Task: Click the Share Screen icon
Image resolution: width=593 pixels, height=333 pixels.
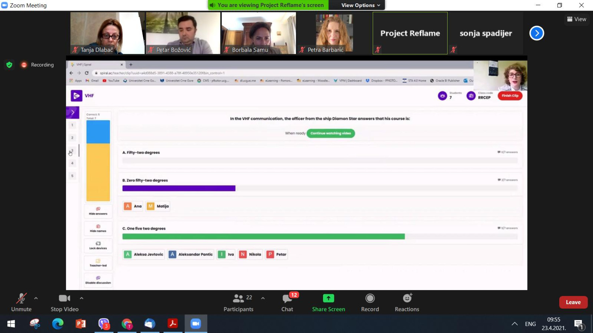Action: click(328, 298)
